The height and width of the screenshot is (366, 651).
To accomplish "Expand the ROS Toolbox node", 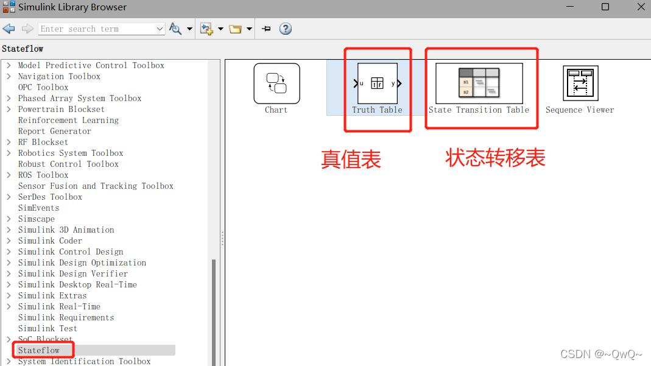I will coord(9,175).
